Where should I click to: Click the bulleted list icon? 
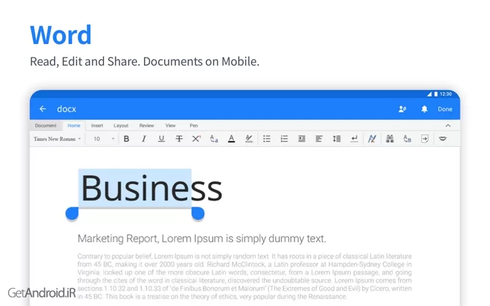266,139
